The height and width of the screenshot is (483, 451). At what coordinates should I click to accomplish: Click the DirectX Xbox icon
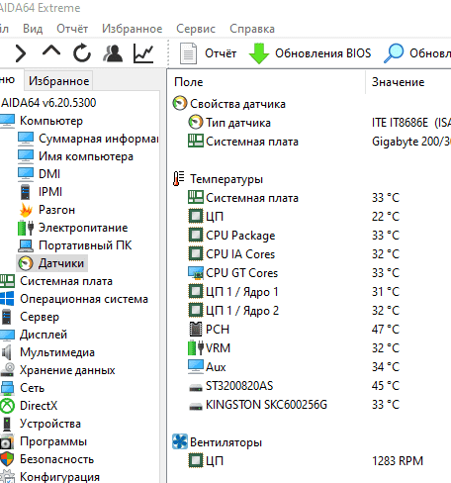point(7,406)
